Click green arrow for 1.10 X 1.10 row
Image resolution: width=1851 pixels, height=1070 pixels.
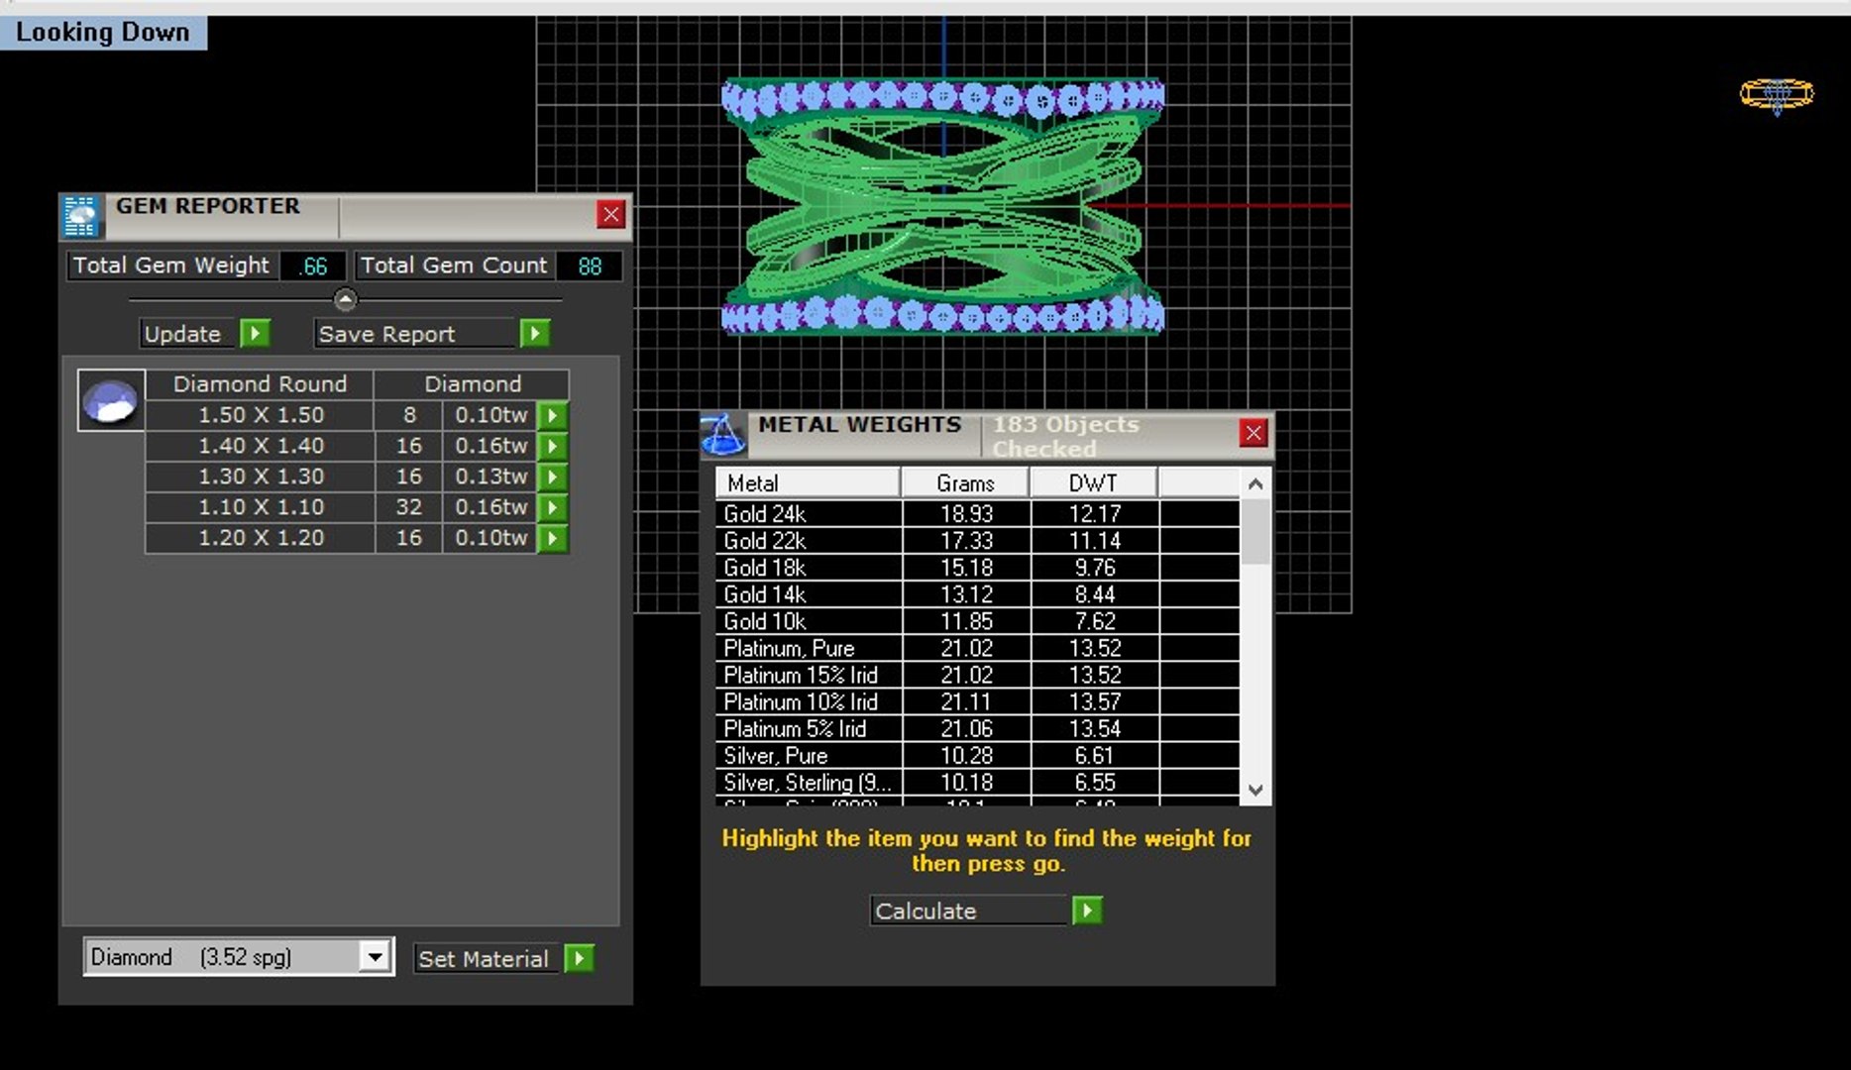click(553, 507)
